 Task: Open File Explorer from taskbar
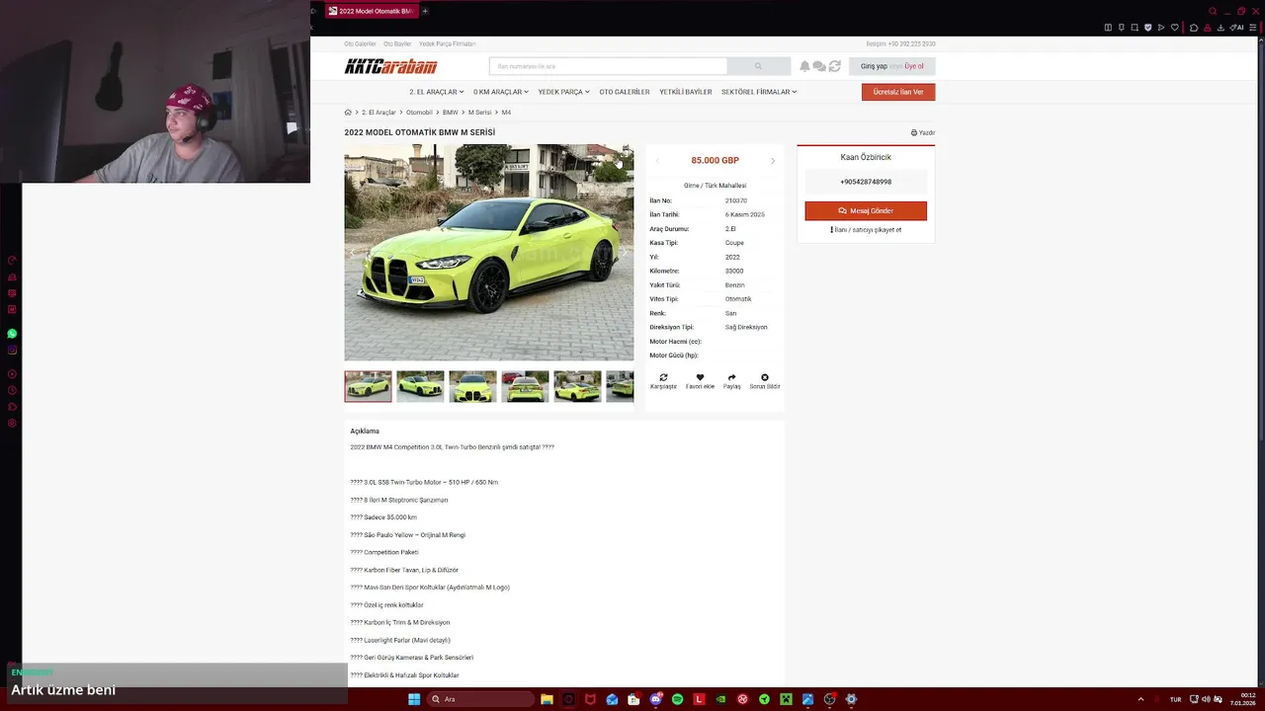coord(547,699)
